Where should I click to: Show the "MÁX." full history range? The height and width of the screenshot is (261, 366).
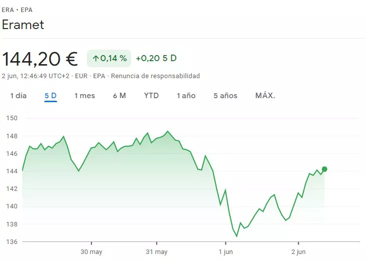point(265,96)
